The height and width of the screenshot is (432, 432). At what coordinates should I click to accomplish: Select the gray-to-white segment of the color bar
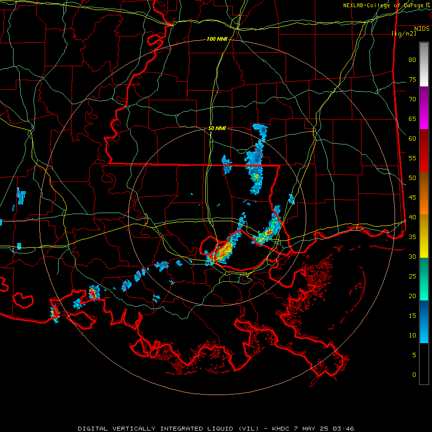click(x=424, y=64)
